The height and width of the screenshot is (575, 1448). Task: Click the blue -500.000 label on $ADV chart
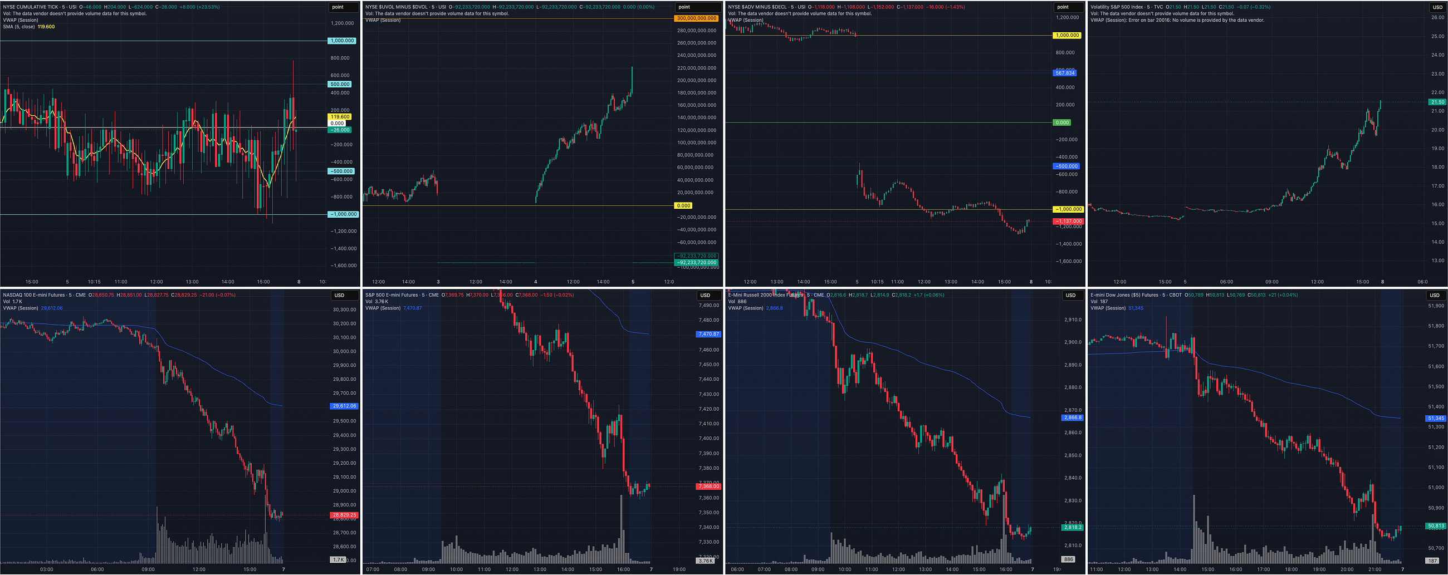[x=1066, y=166]
